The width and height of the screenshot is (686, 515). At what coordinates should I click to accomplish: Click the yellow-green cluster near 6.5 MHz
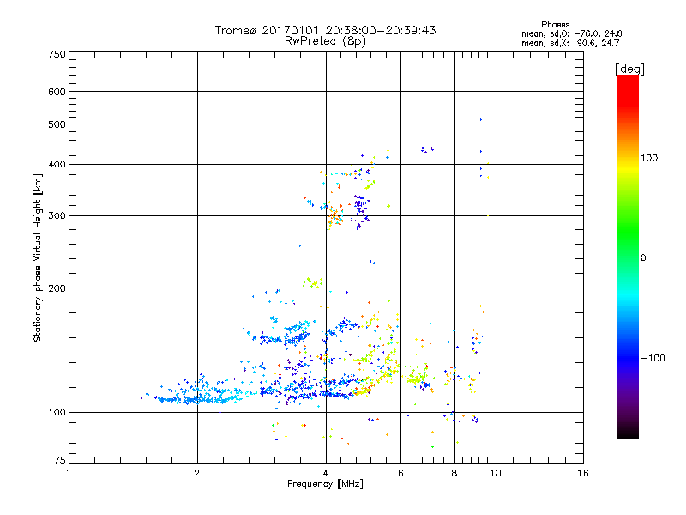(x=416, y=376)
